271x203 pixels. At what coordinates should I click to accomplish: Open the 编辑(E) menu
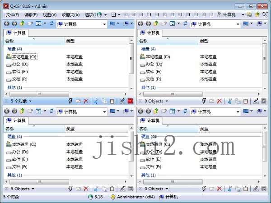pos(31,15)
